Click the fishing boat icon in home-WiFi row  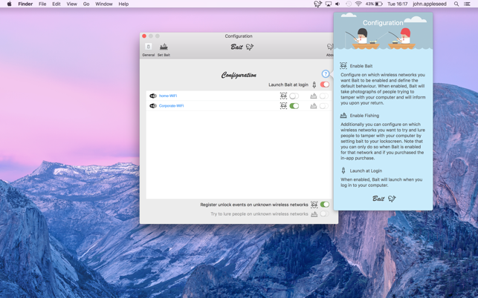click(x=314, y=96)
